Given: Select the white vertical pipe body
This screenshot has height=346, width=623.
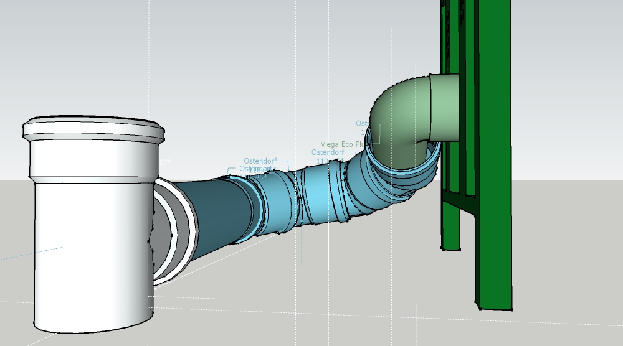Looking at the screenshot, I should point(87,249).
